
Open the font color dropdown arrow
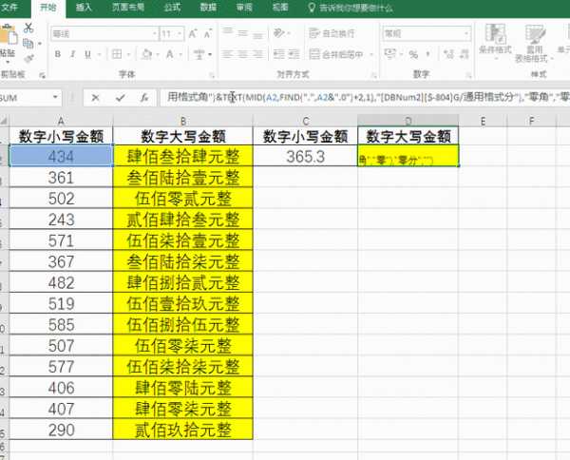(x=180, y=54)
